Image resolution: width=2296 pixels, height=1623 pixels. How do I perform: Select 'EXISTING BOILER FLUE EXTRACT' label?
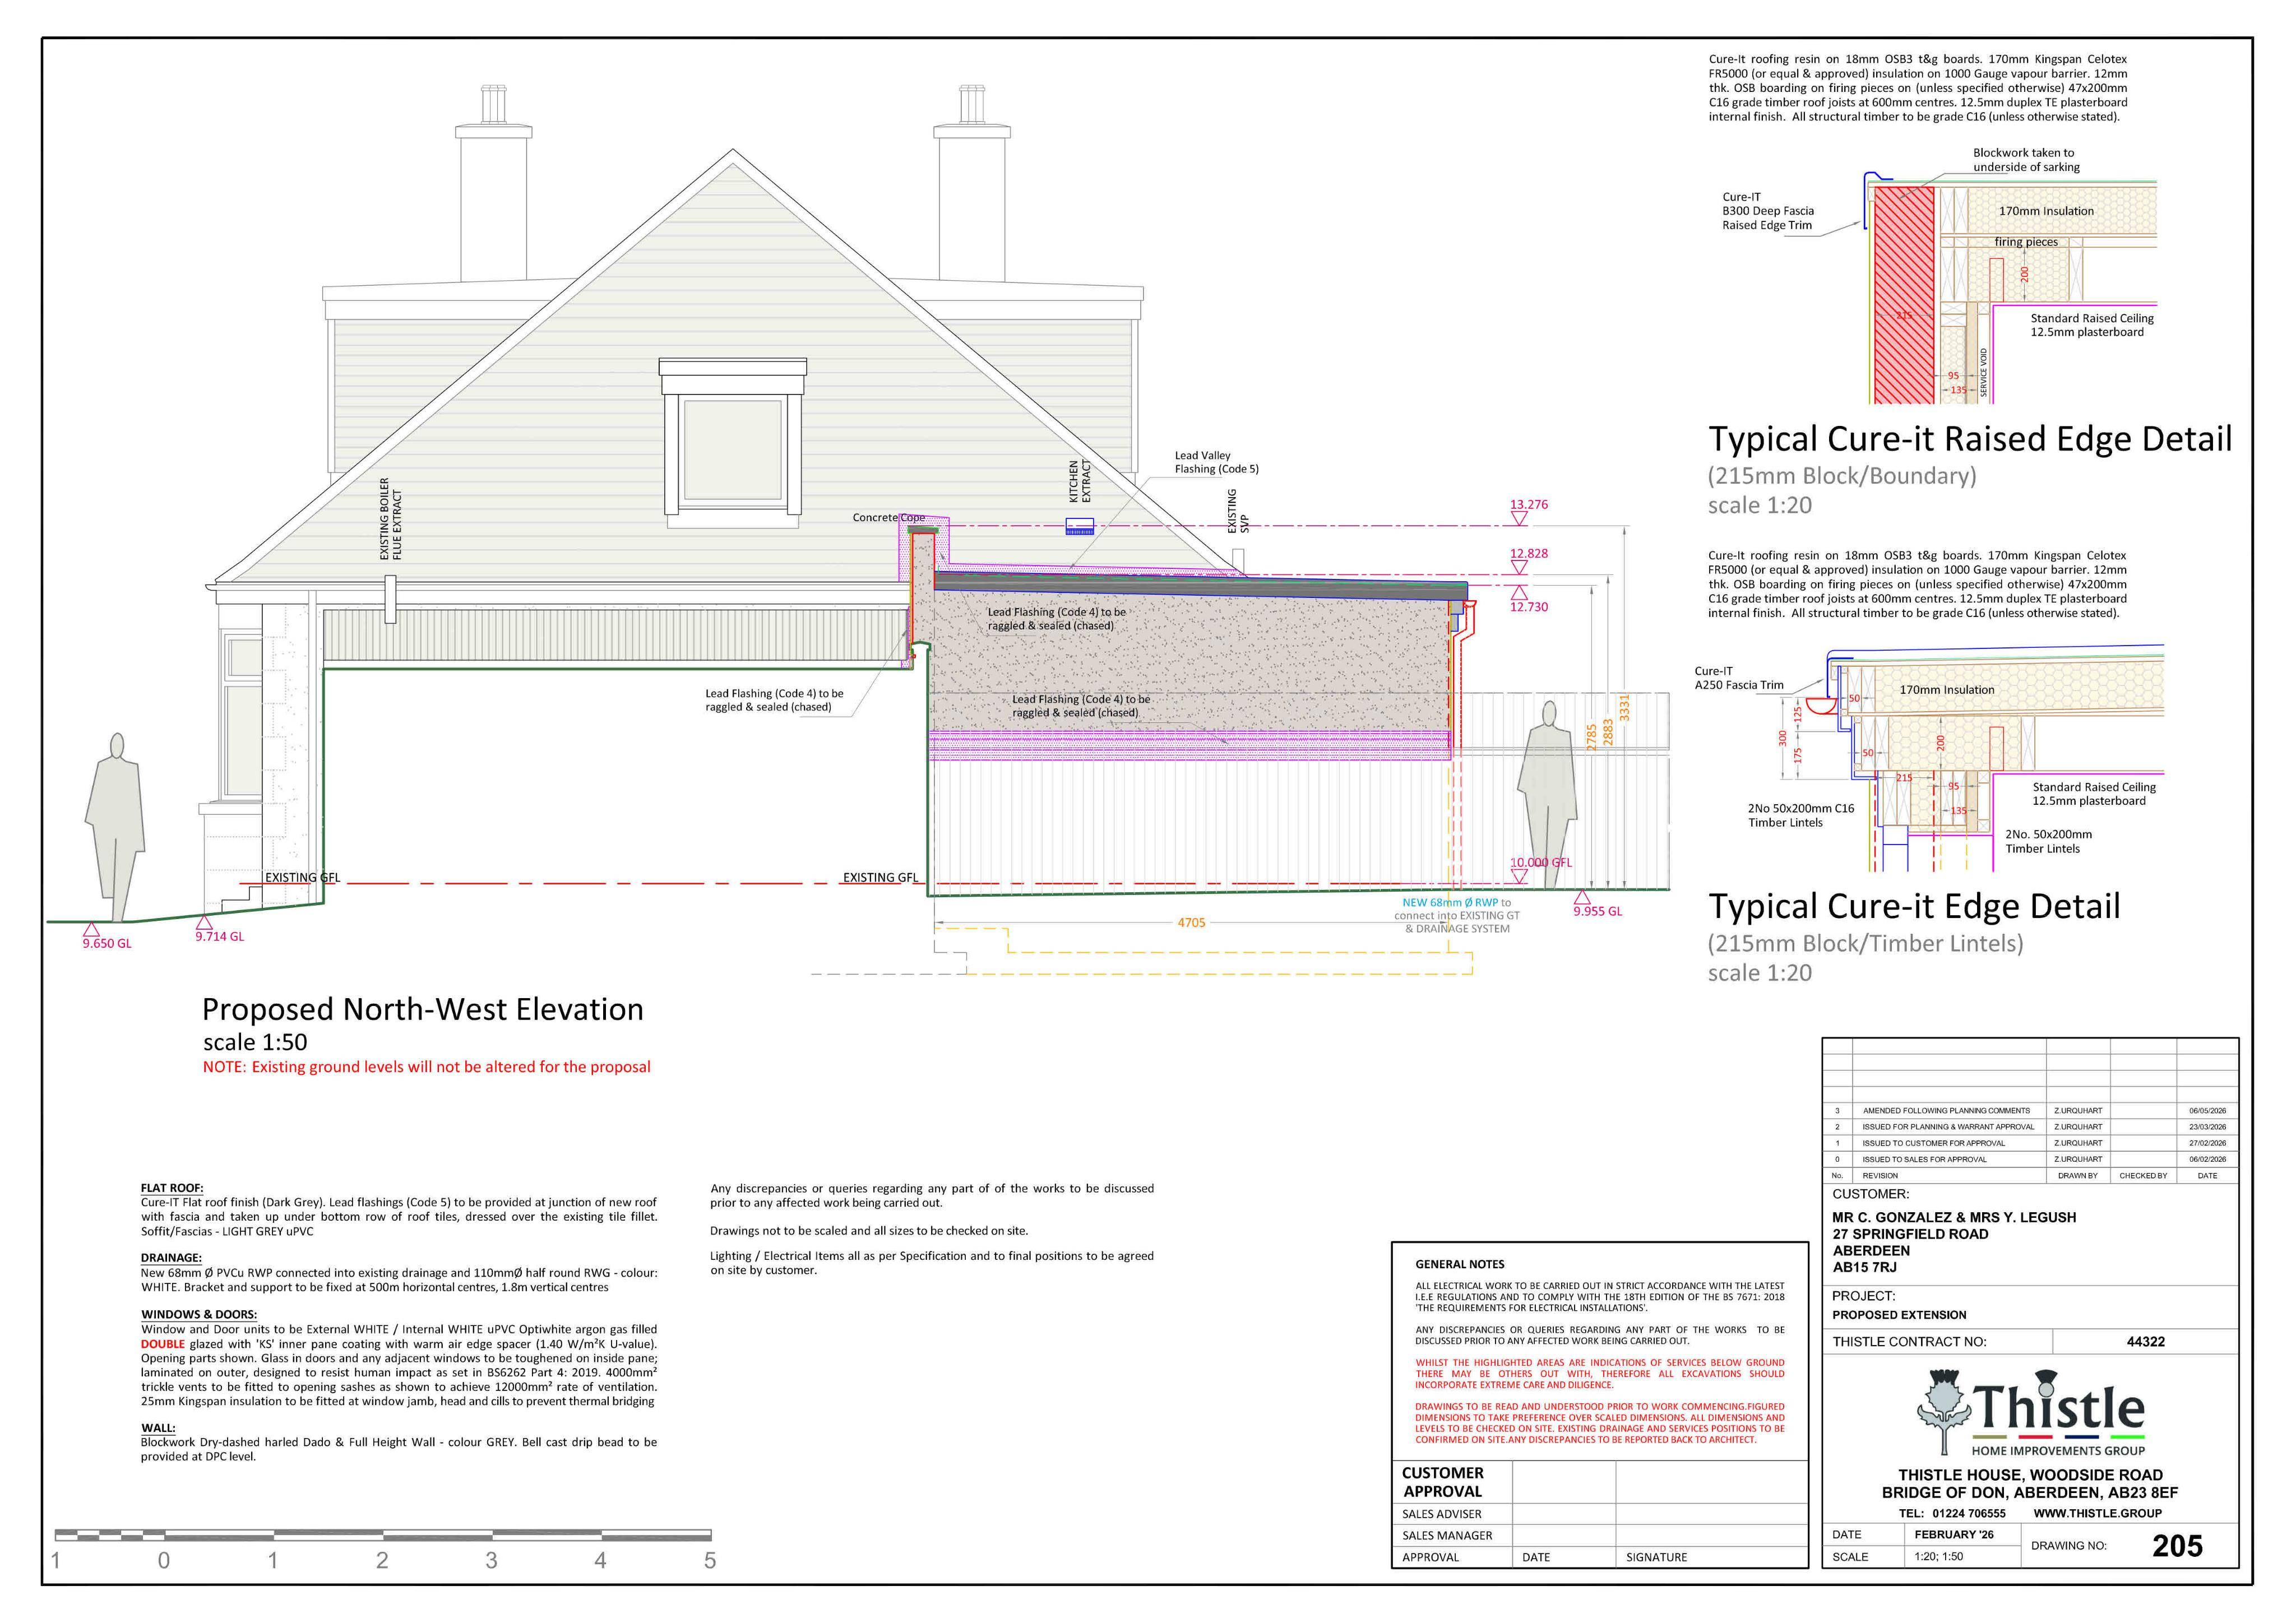pos(390,518)
